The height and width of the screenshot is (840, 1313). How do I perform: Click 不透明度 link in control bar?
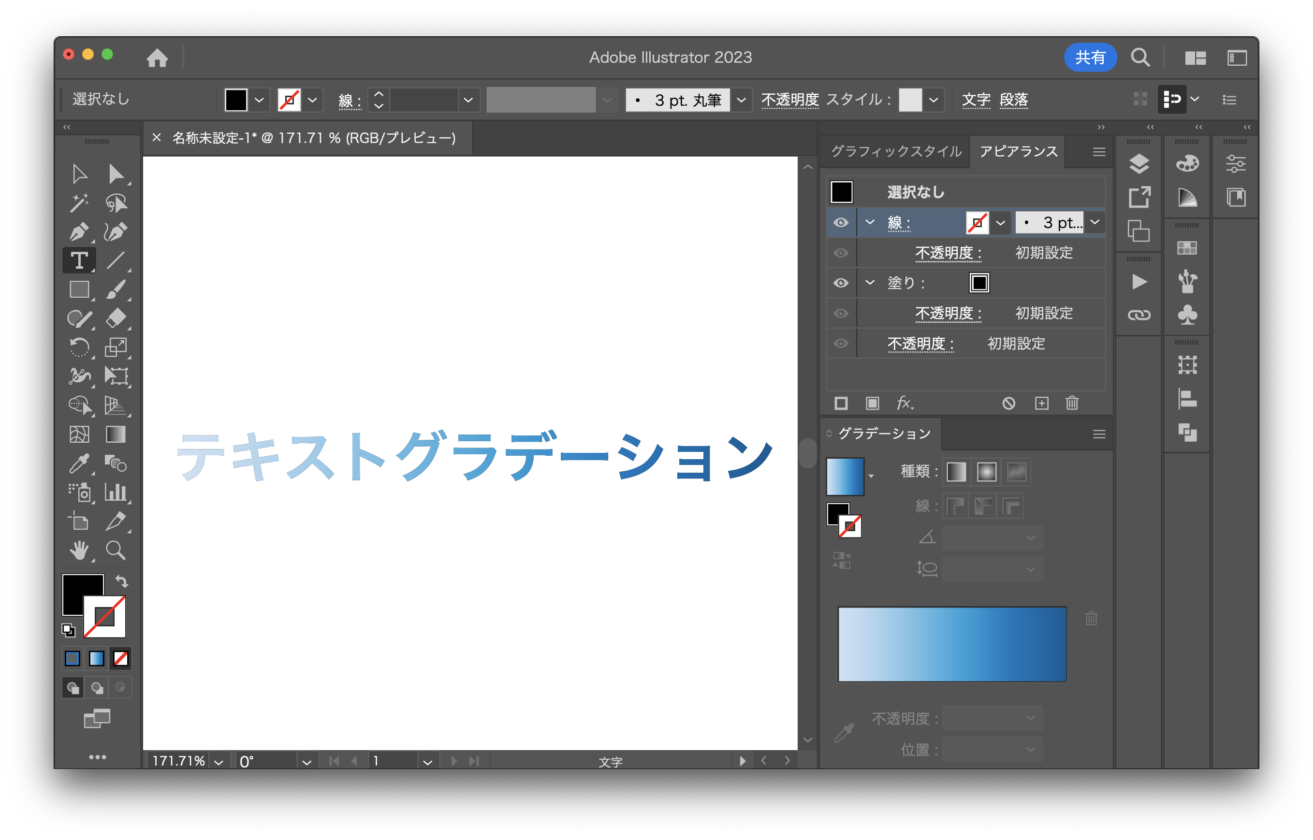[790, 100]
